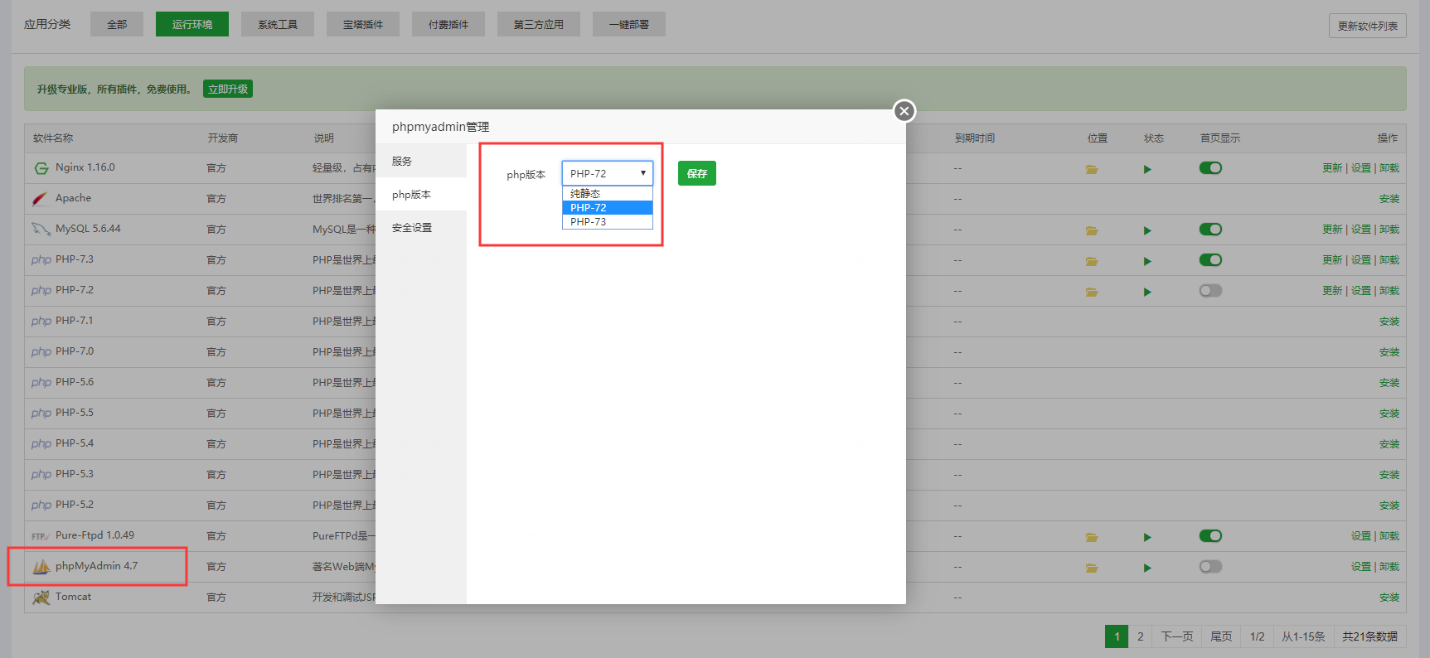Close the phpmyadmin management dialog
Viewport: 1430px width, 658px height.
point(904,111)
